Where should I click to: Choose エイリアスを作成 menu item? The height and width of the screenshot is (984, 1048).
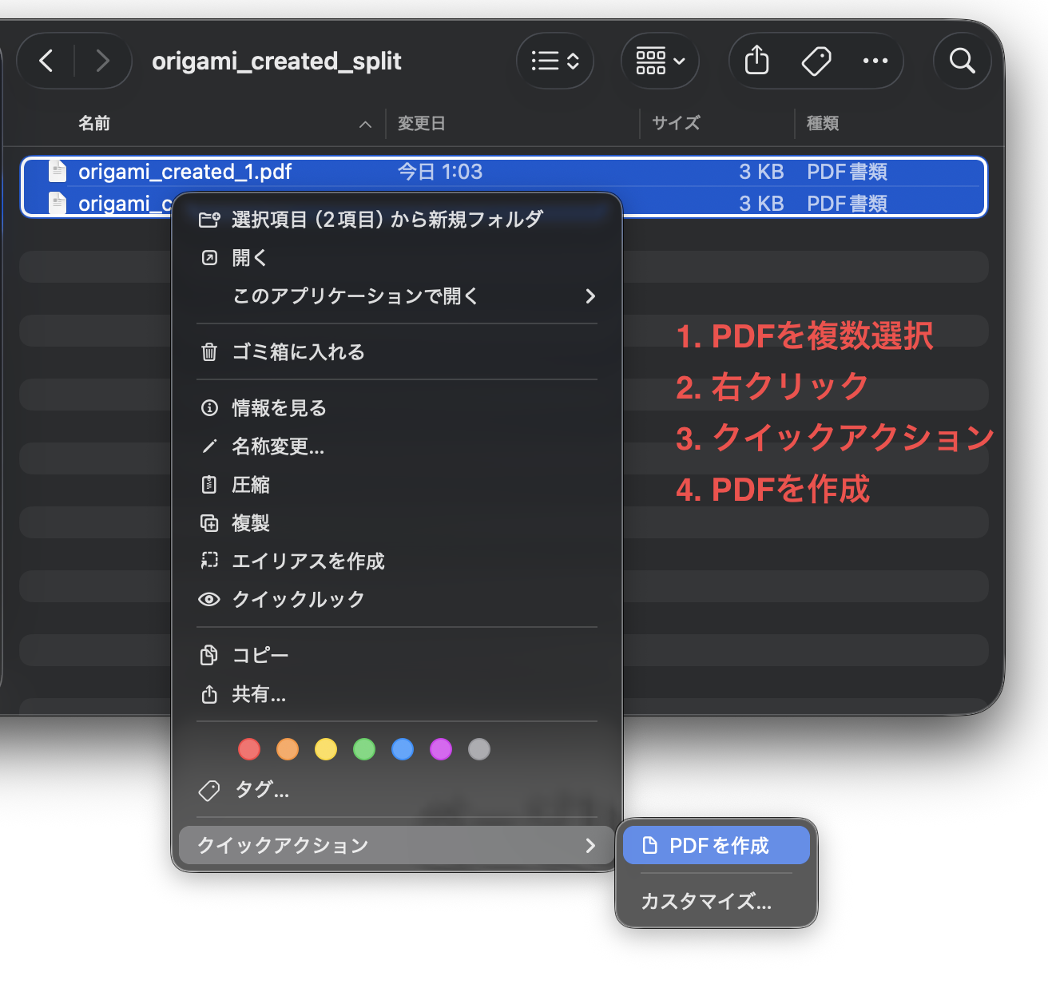point(397,561)
